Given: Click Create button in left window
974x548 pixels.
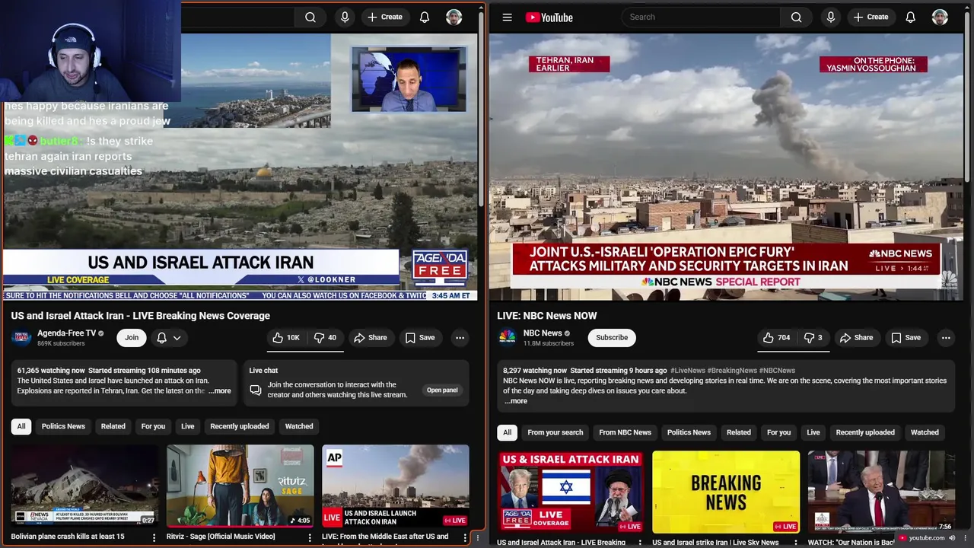Looking at the screenshot, I should point(384,17).
